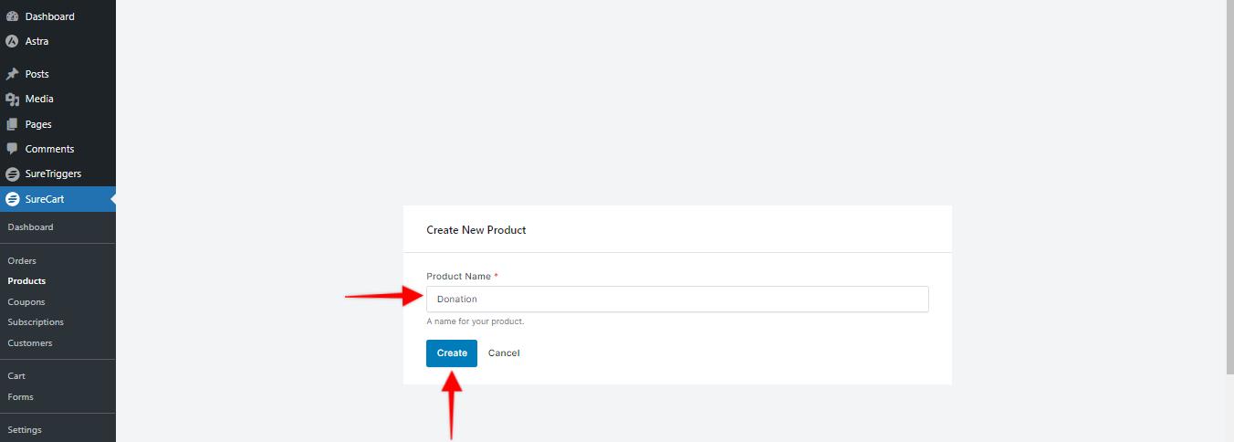
Task: Open SureCart Settings in sidebar
Action: pos(25,429)
